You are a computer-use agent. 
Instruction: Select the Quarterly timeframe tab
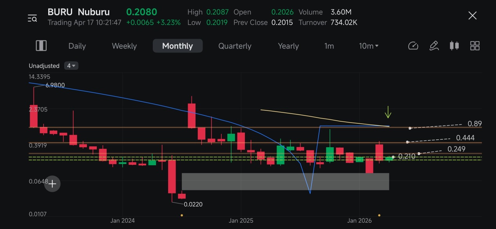coord(235,46)
